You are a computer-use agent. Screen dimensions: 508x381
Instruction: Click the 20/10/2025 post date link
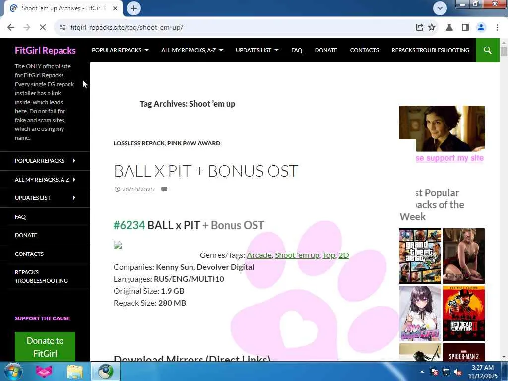coord(138,189)
